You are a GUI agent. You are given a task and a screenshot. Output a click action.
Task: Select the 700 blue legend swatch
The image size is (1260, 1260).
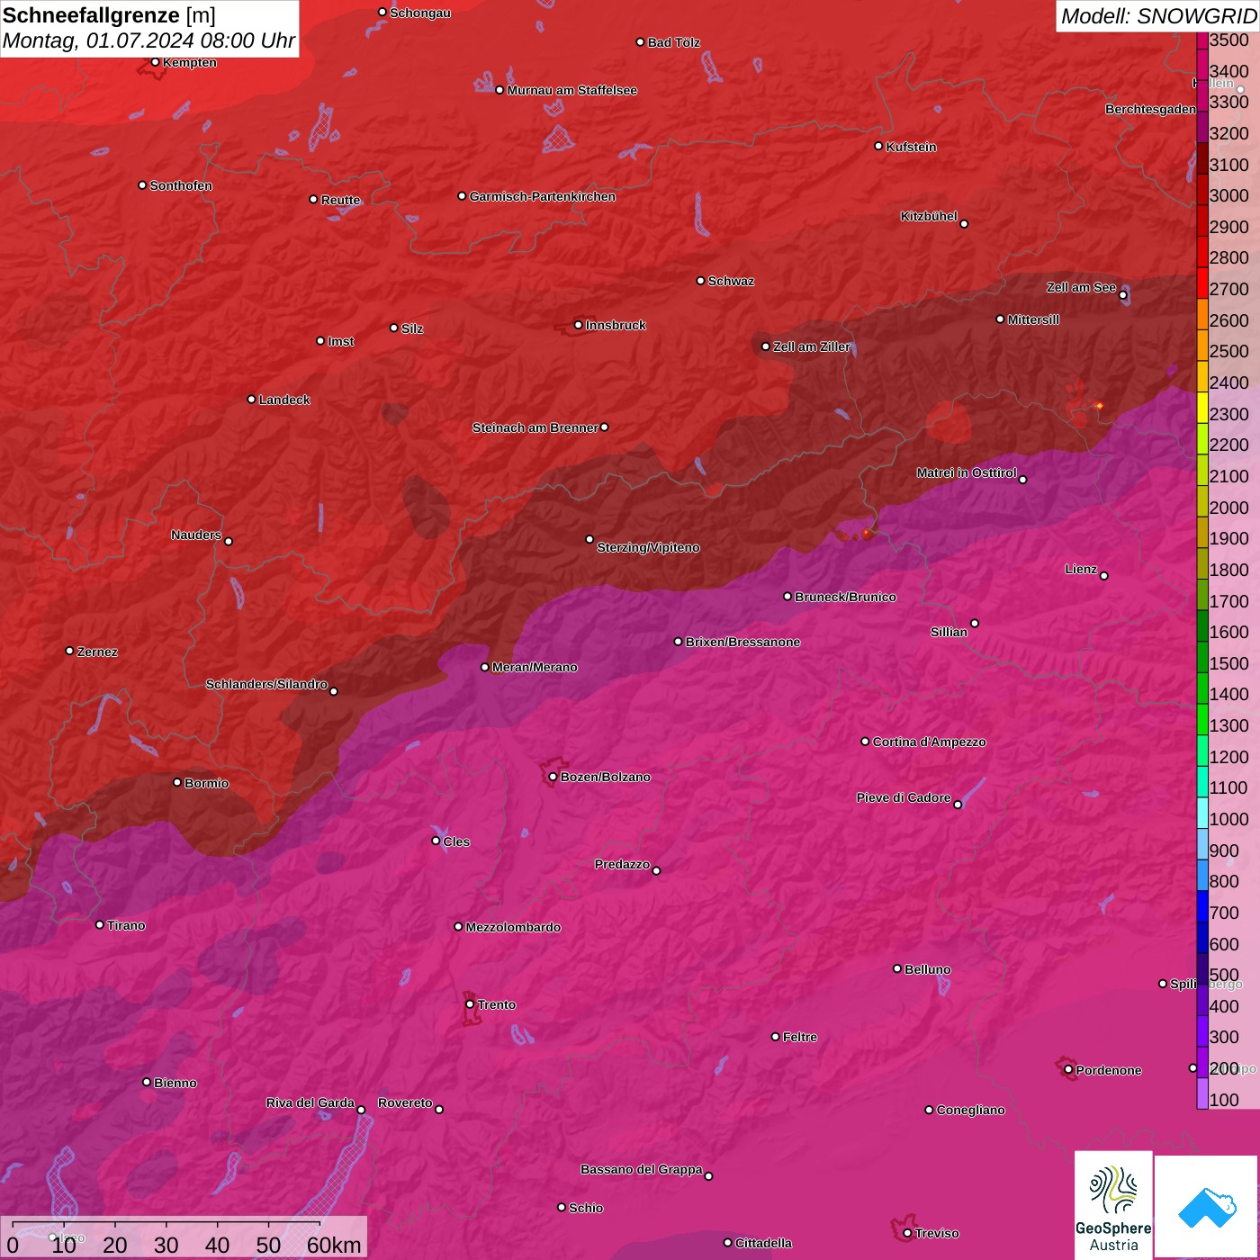tap(1202, 906)
